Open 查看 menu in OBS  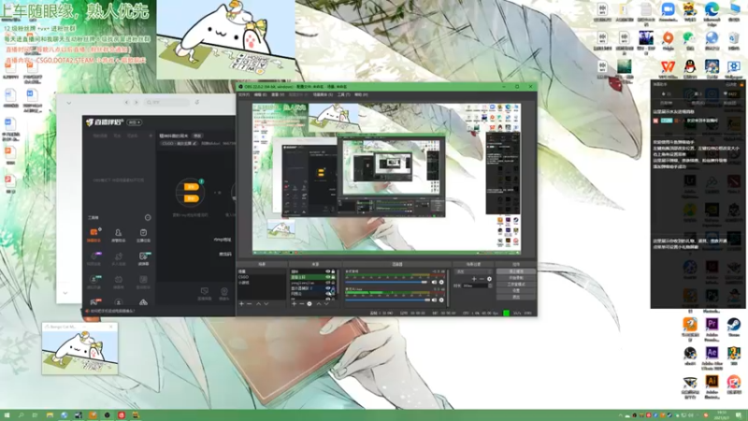pos(278,94)
